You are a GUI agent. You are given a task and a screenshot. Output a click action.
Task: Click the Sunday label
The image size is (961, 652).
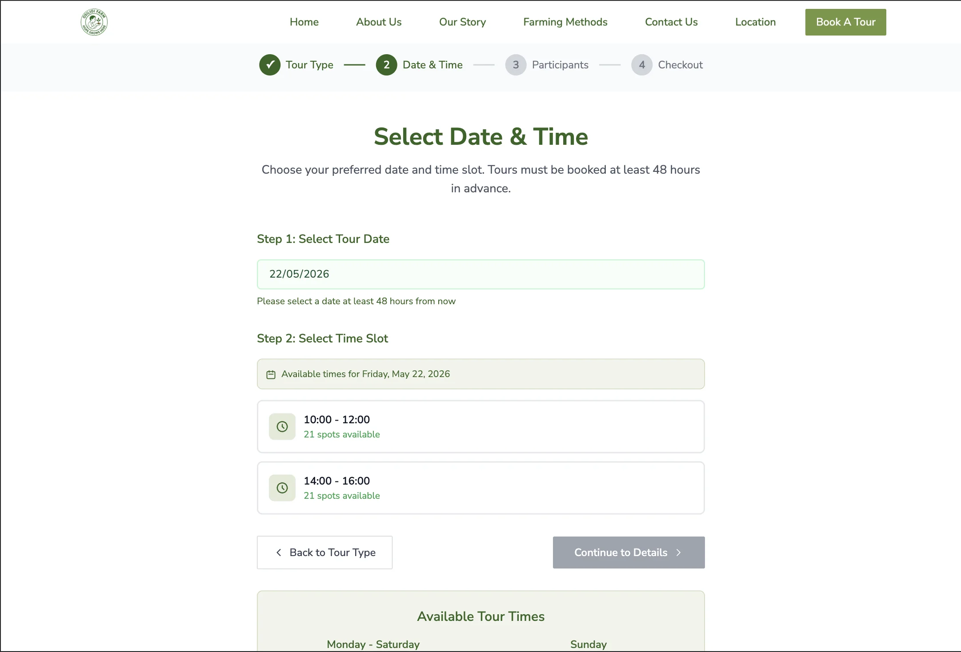(589, 644)
